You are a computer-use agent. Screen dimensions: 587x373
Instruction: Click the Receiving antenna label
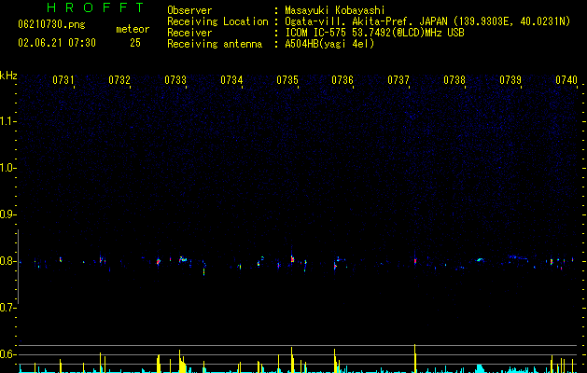(215, 44)
